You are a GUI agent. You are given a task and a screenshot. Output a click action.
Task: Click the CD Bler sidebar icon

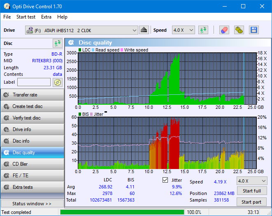(7, 164)
